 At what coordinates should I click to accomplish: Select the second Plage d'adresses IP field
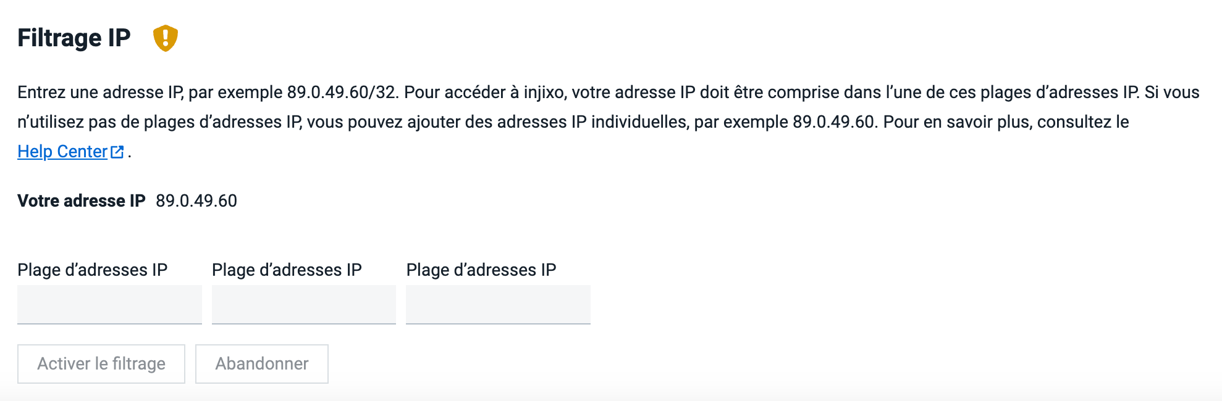303,305
